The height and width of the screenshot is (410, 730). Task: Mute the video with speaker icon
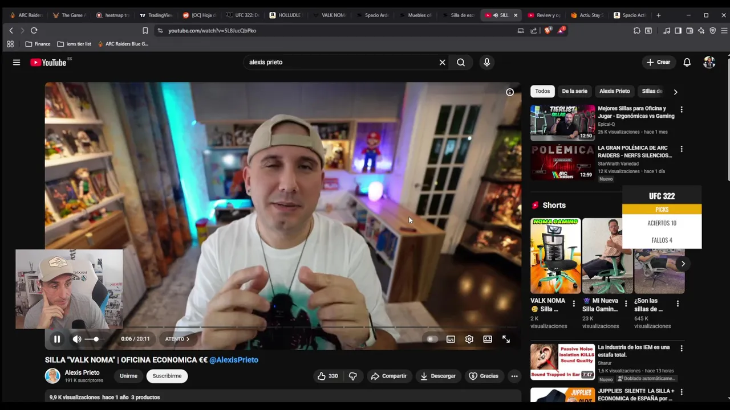tap(77, 339)
